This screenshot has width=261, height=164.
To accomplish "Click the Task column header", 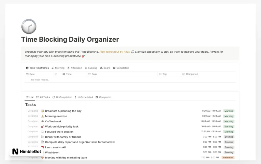I will click(93, 74).
